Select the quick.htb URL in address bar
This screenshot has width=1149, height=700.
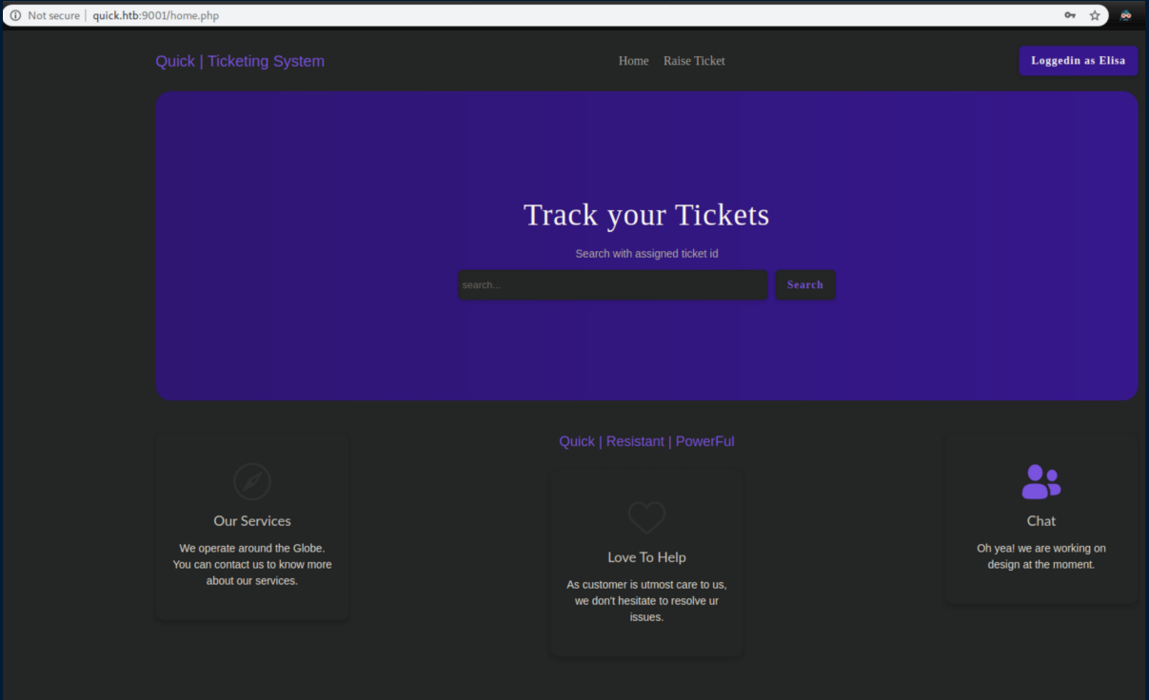155,15
